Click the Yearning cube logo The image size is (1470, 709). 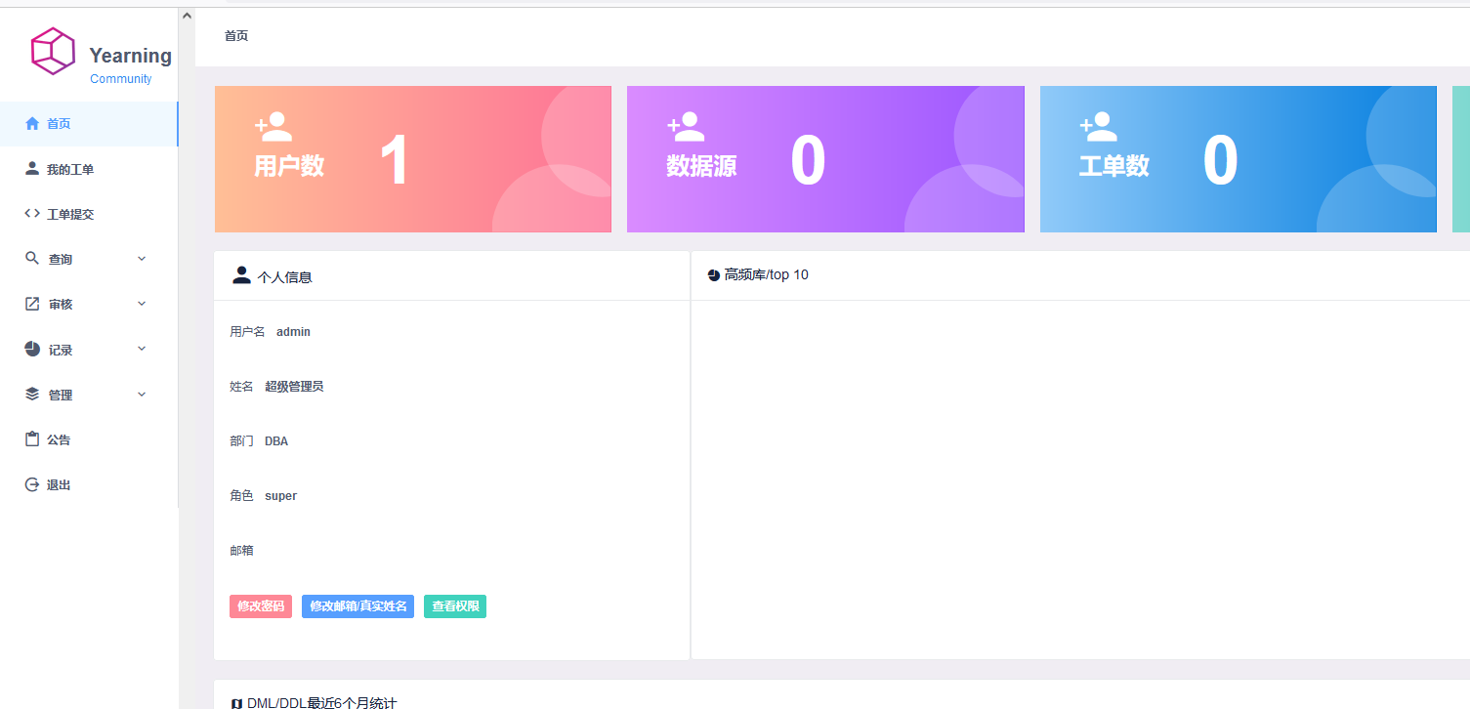coord(53,51)
